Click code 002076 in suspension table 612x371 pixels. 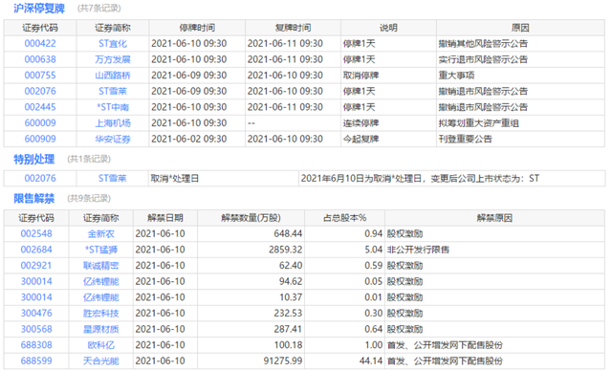point(40,91)
